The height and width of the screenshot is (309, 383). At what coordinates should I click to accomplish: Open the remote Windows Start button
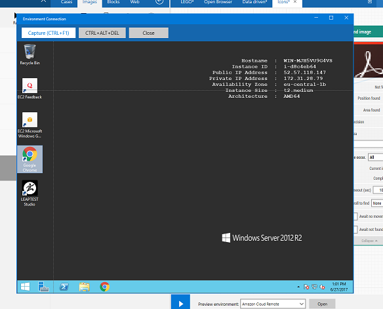click(x=25, y=287)
